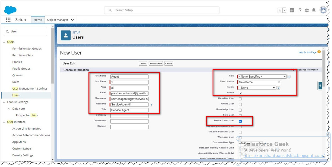Open the Help for this Page link
The width and height of the screenshot is (332, 167).
click(x=307, y=52)
